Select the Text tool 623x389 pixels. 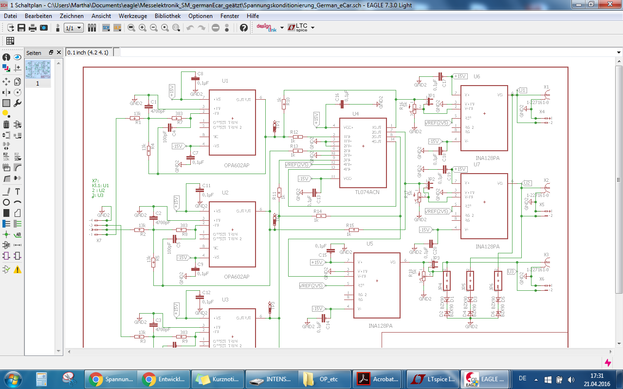(18, 191)
